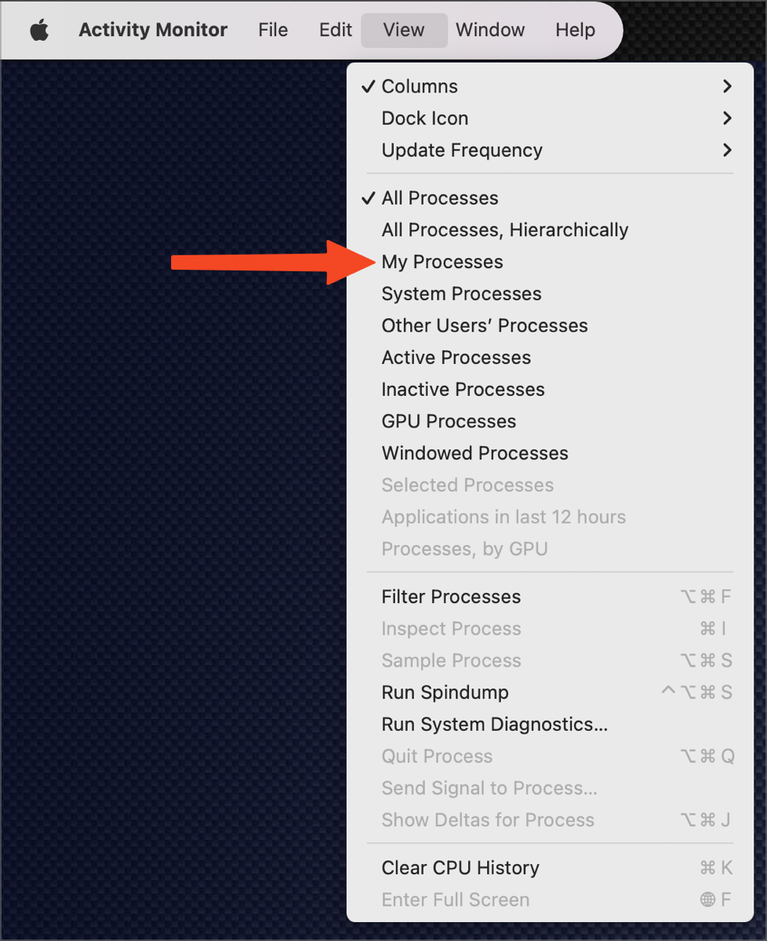Viewport: 767px width, 941px height.
Task: Toggle the Columns checkmark
Action: (419, 86)
